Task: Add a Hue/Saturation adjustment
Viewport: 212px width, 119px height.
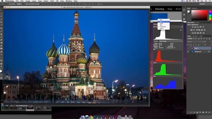Action: (191, 30)
